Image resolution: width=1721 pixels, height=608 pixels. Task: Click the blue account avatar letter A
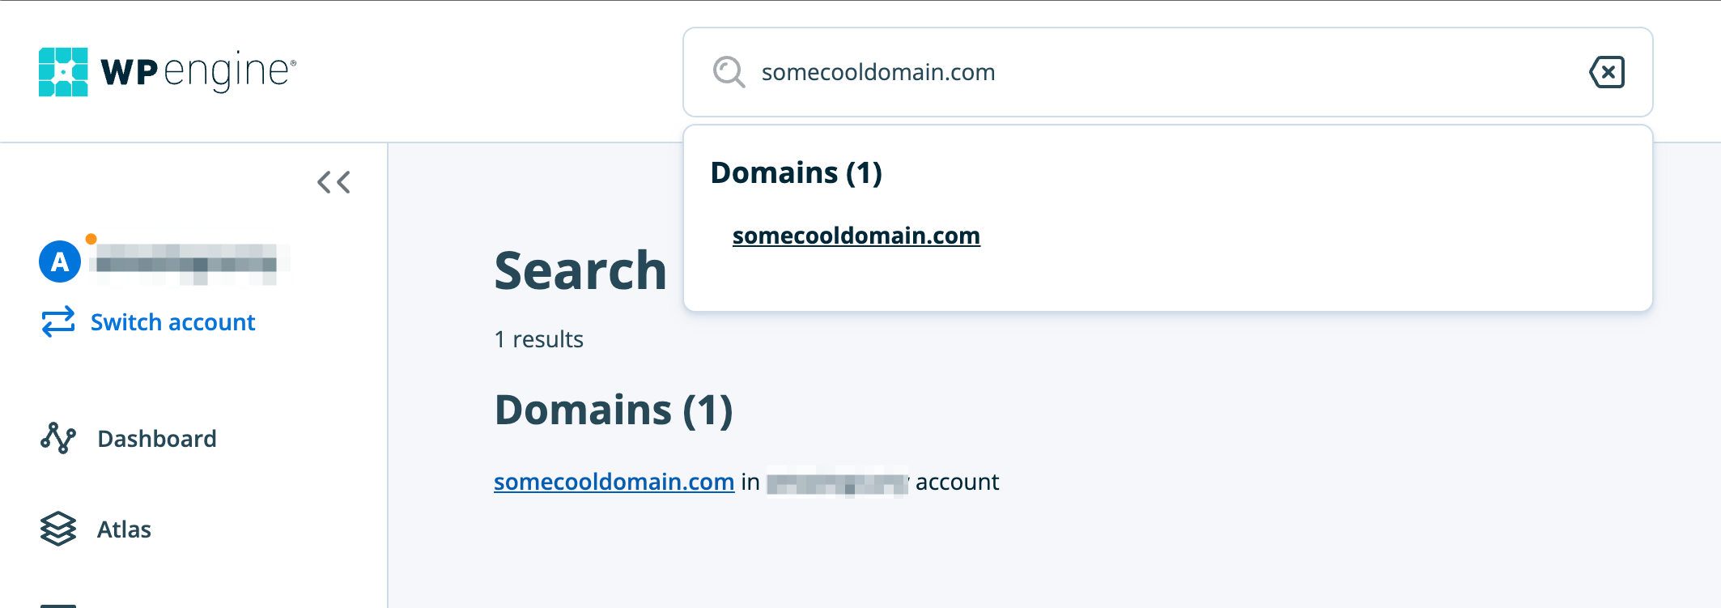pyautogui.click(x=60, y=261)
